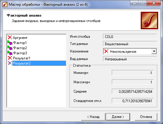
Task: Click the Среднее label
Action: coord(80,91)
